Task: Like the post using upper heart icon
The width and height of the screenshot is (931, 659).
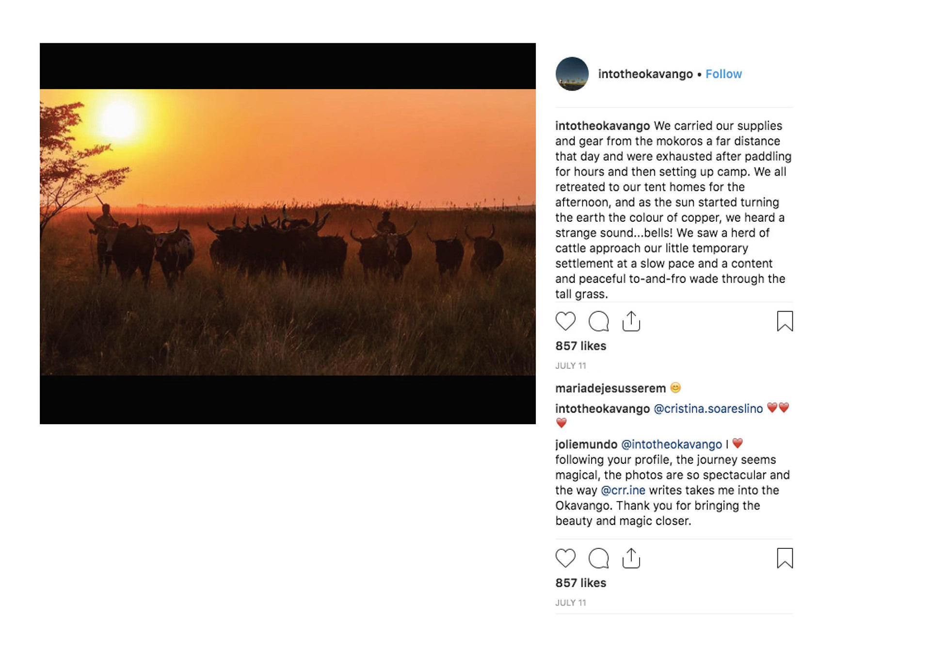Action: pyautogui.click(x=565, y=321)
